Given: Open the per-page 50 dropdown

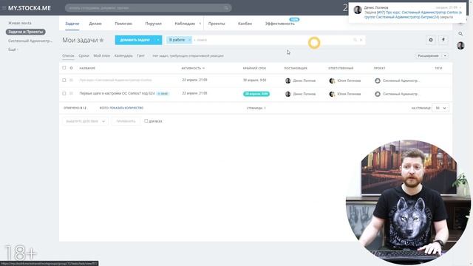Looking at the screenshot, I should point(440,108).
